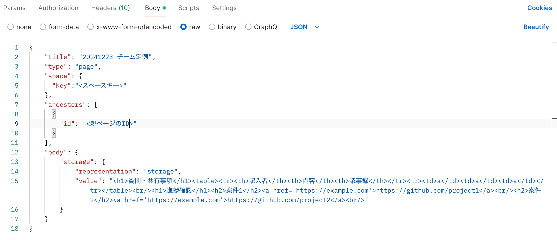This screenshot has height=240, width=557.
Task: Open the Cookies manager
Action: click(x=540, y=8)
